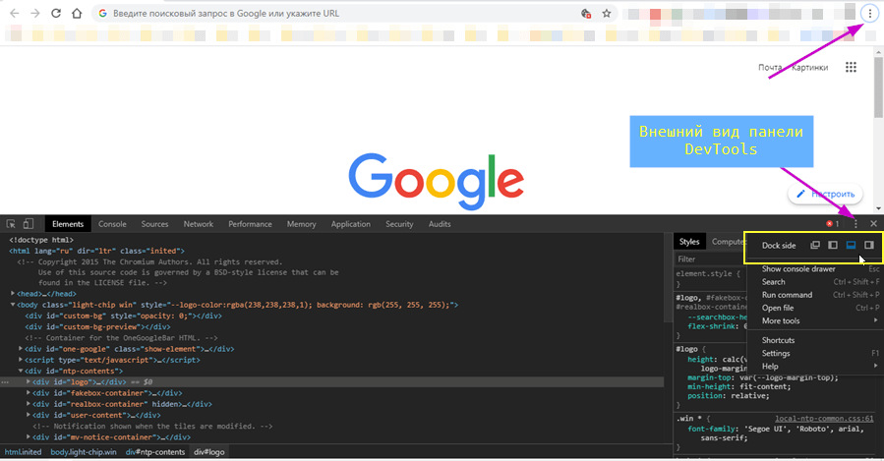
Task: Switch to the Elements tab
Action: pos(68,224)
